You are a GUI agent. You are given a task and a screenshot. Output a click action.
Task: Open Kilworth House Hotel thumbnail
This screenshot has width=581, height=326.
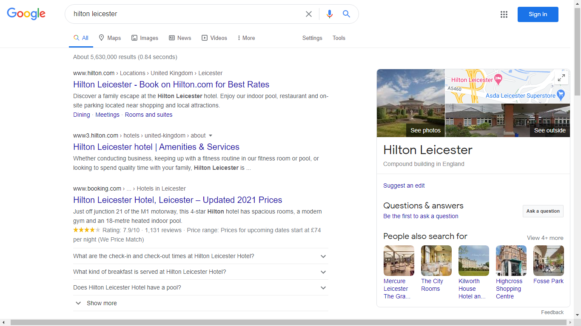pos(473,261)
